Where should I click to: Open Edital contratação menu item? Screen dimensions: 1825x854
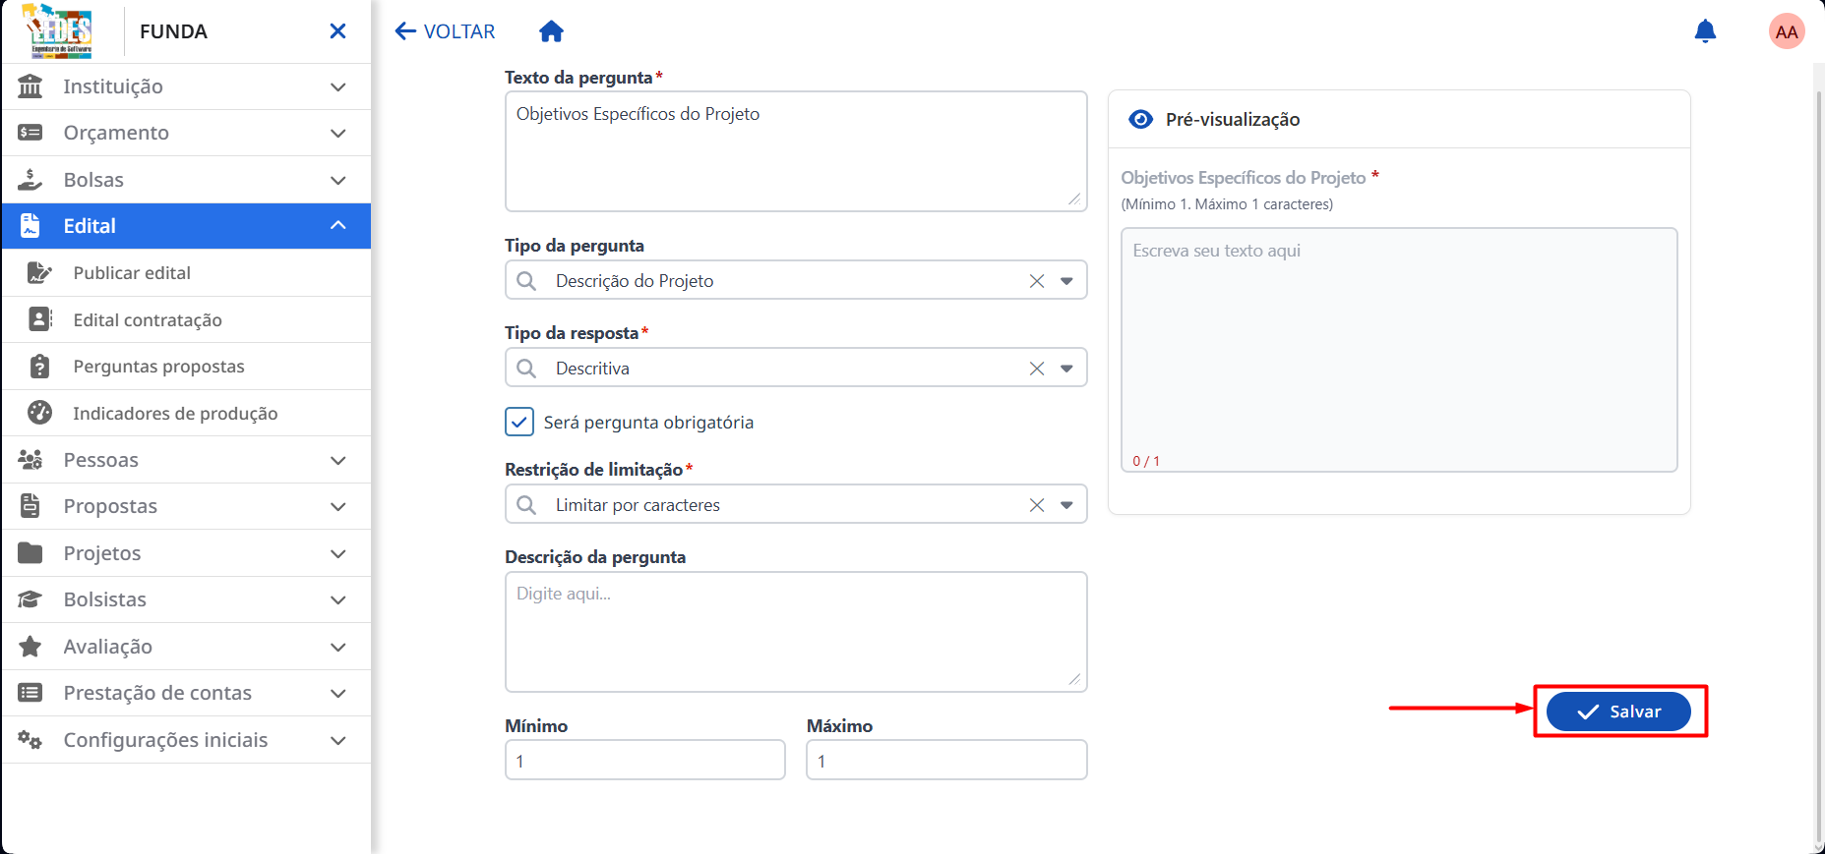tap(187, 319)
